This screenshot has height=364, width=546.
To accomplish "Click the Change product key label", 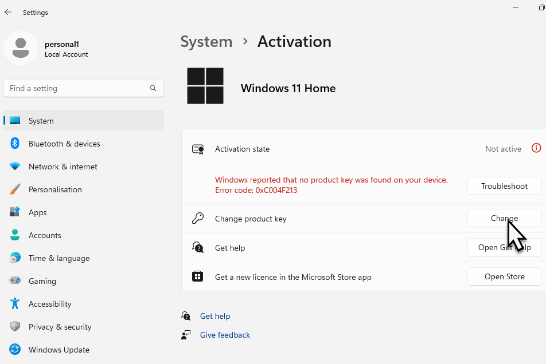I will 251,219.
